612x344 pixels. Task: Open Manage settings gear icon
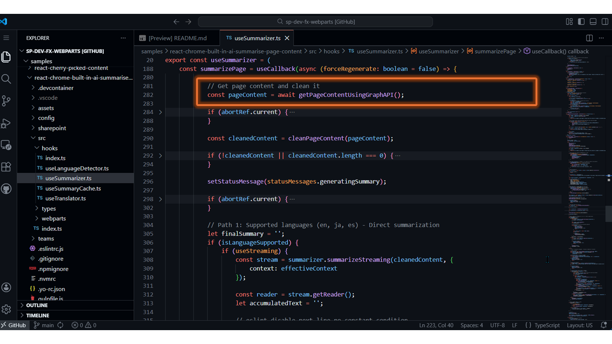6,309
